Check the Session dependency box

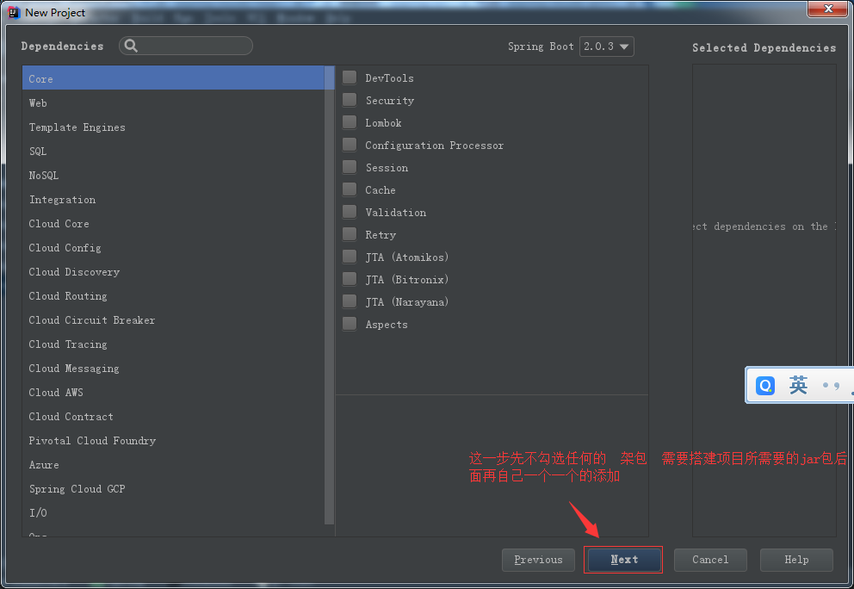coord(350,167)
